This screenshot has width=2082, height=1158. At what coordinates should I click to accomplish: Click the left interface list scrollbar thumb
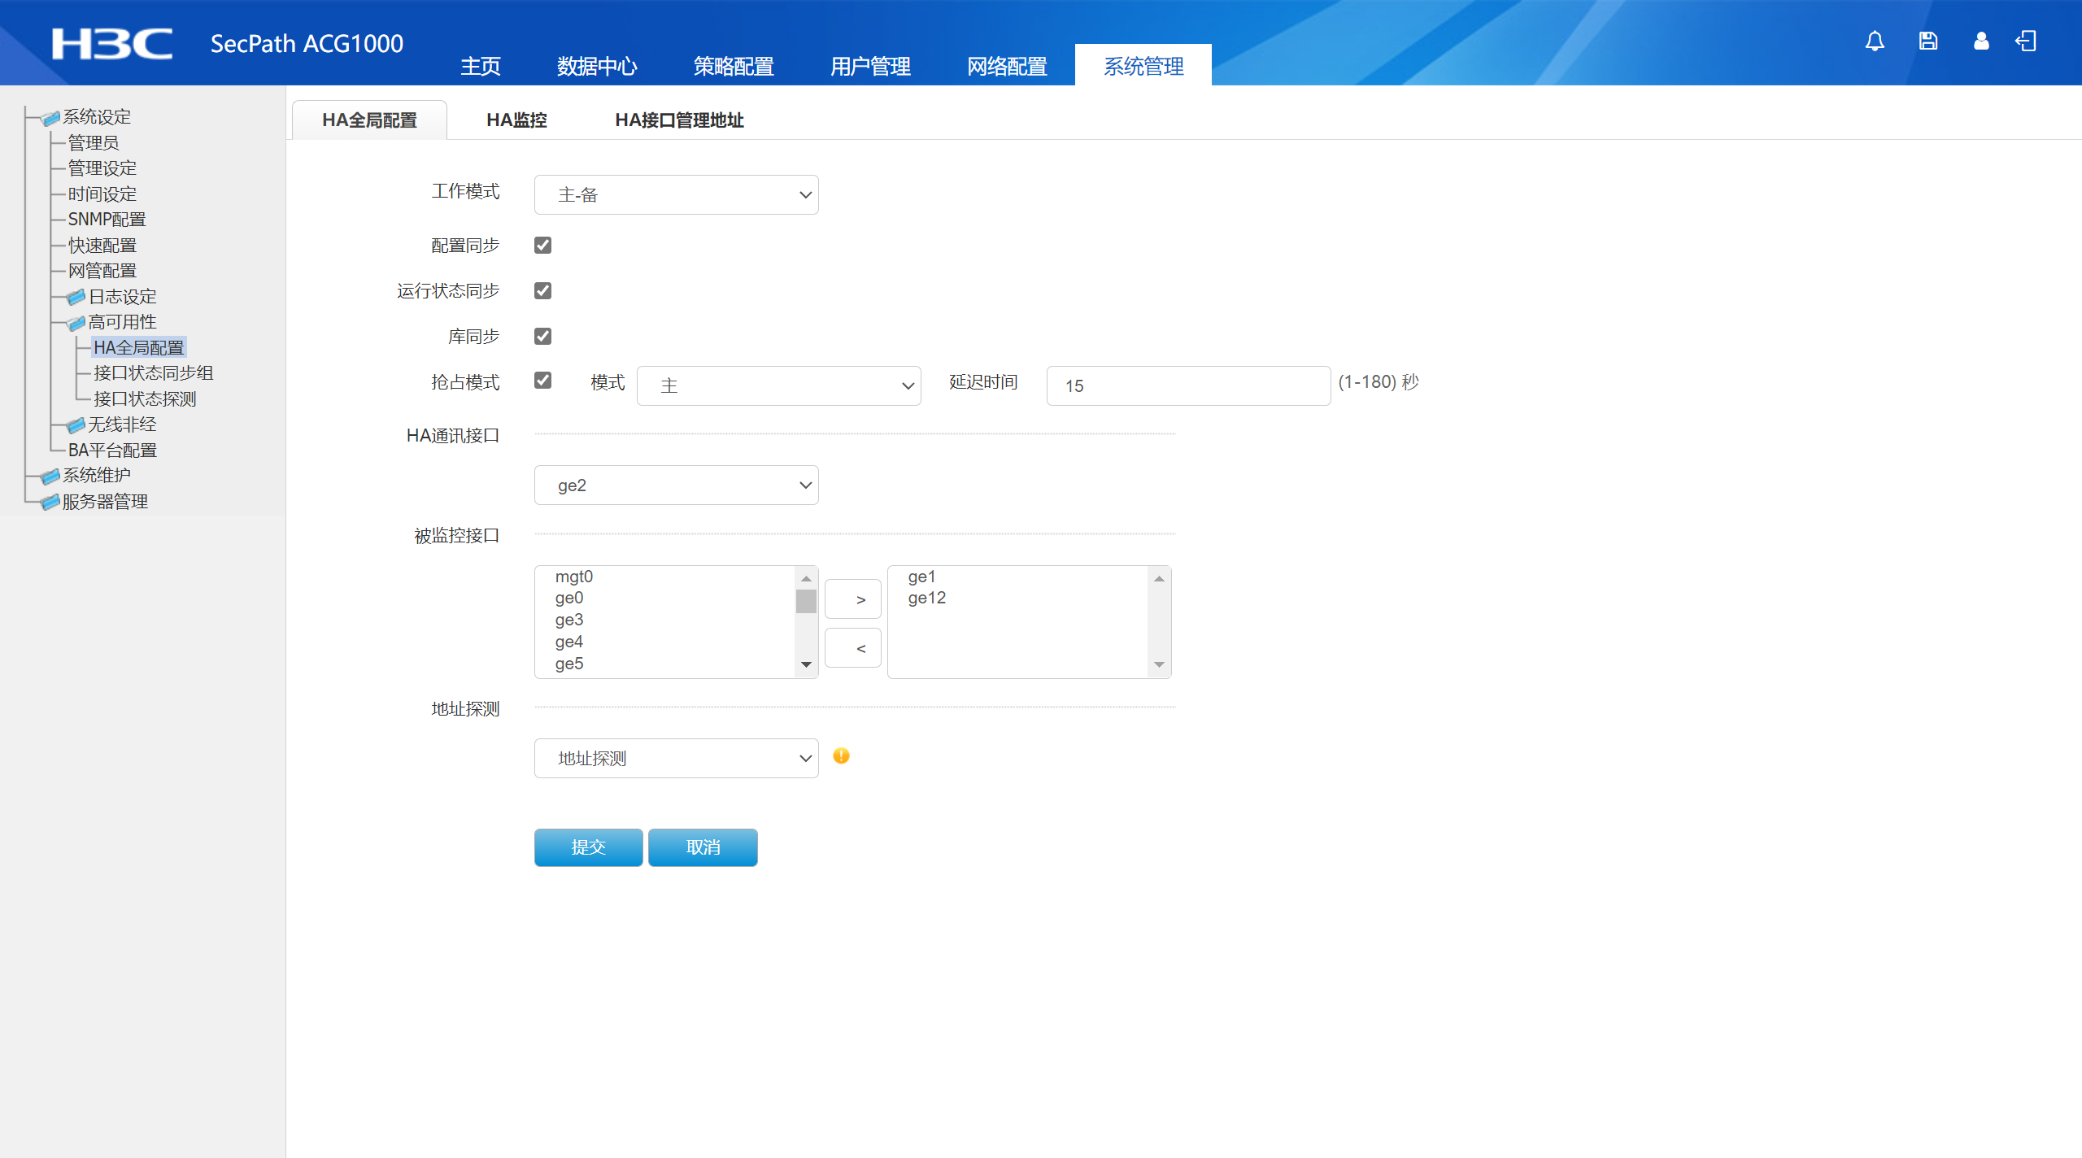pyautogui.click(x=806, y=602)
